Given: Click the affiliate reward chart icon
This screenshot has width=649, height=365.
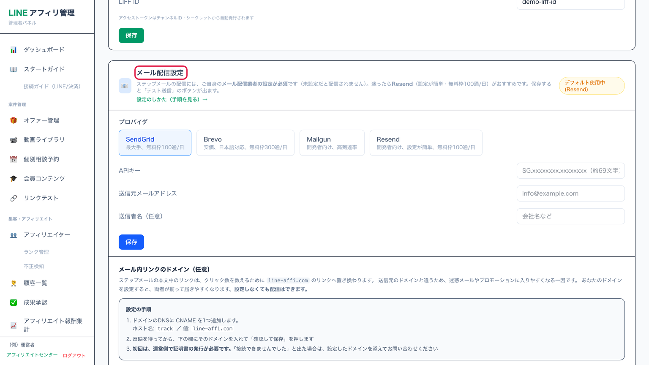Looking at the screenshot, I should 14,325.
